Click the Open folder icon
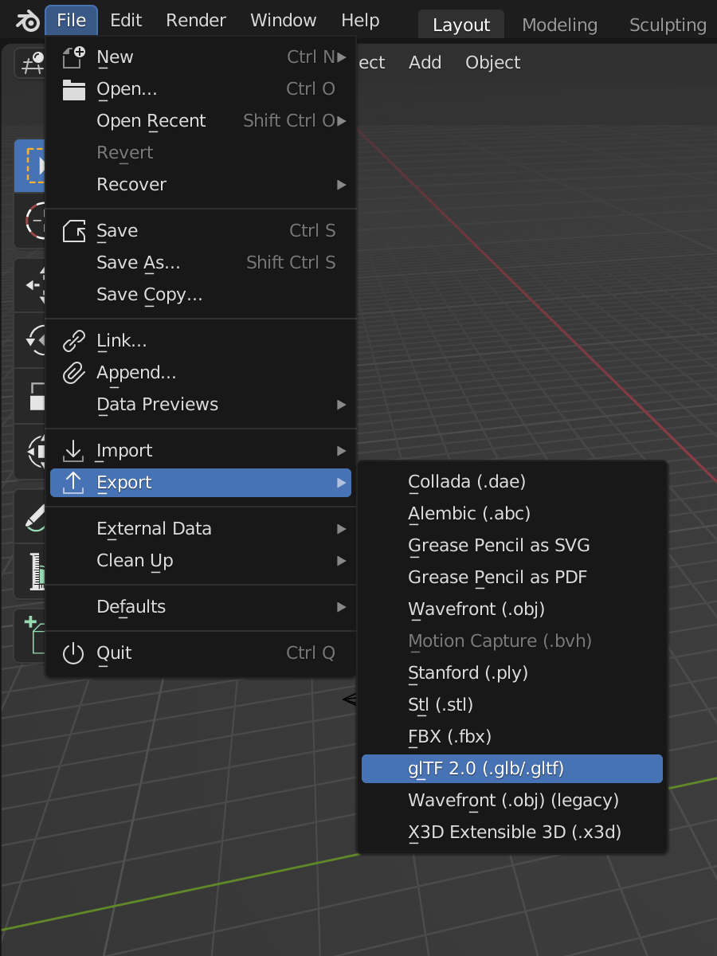The image size is (717, 956). click(73, 89)
